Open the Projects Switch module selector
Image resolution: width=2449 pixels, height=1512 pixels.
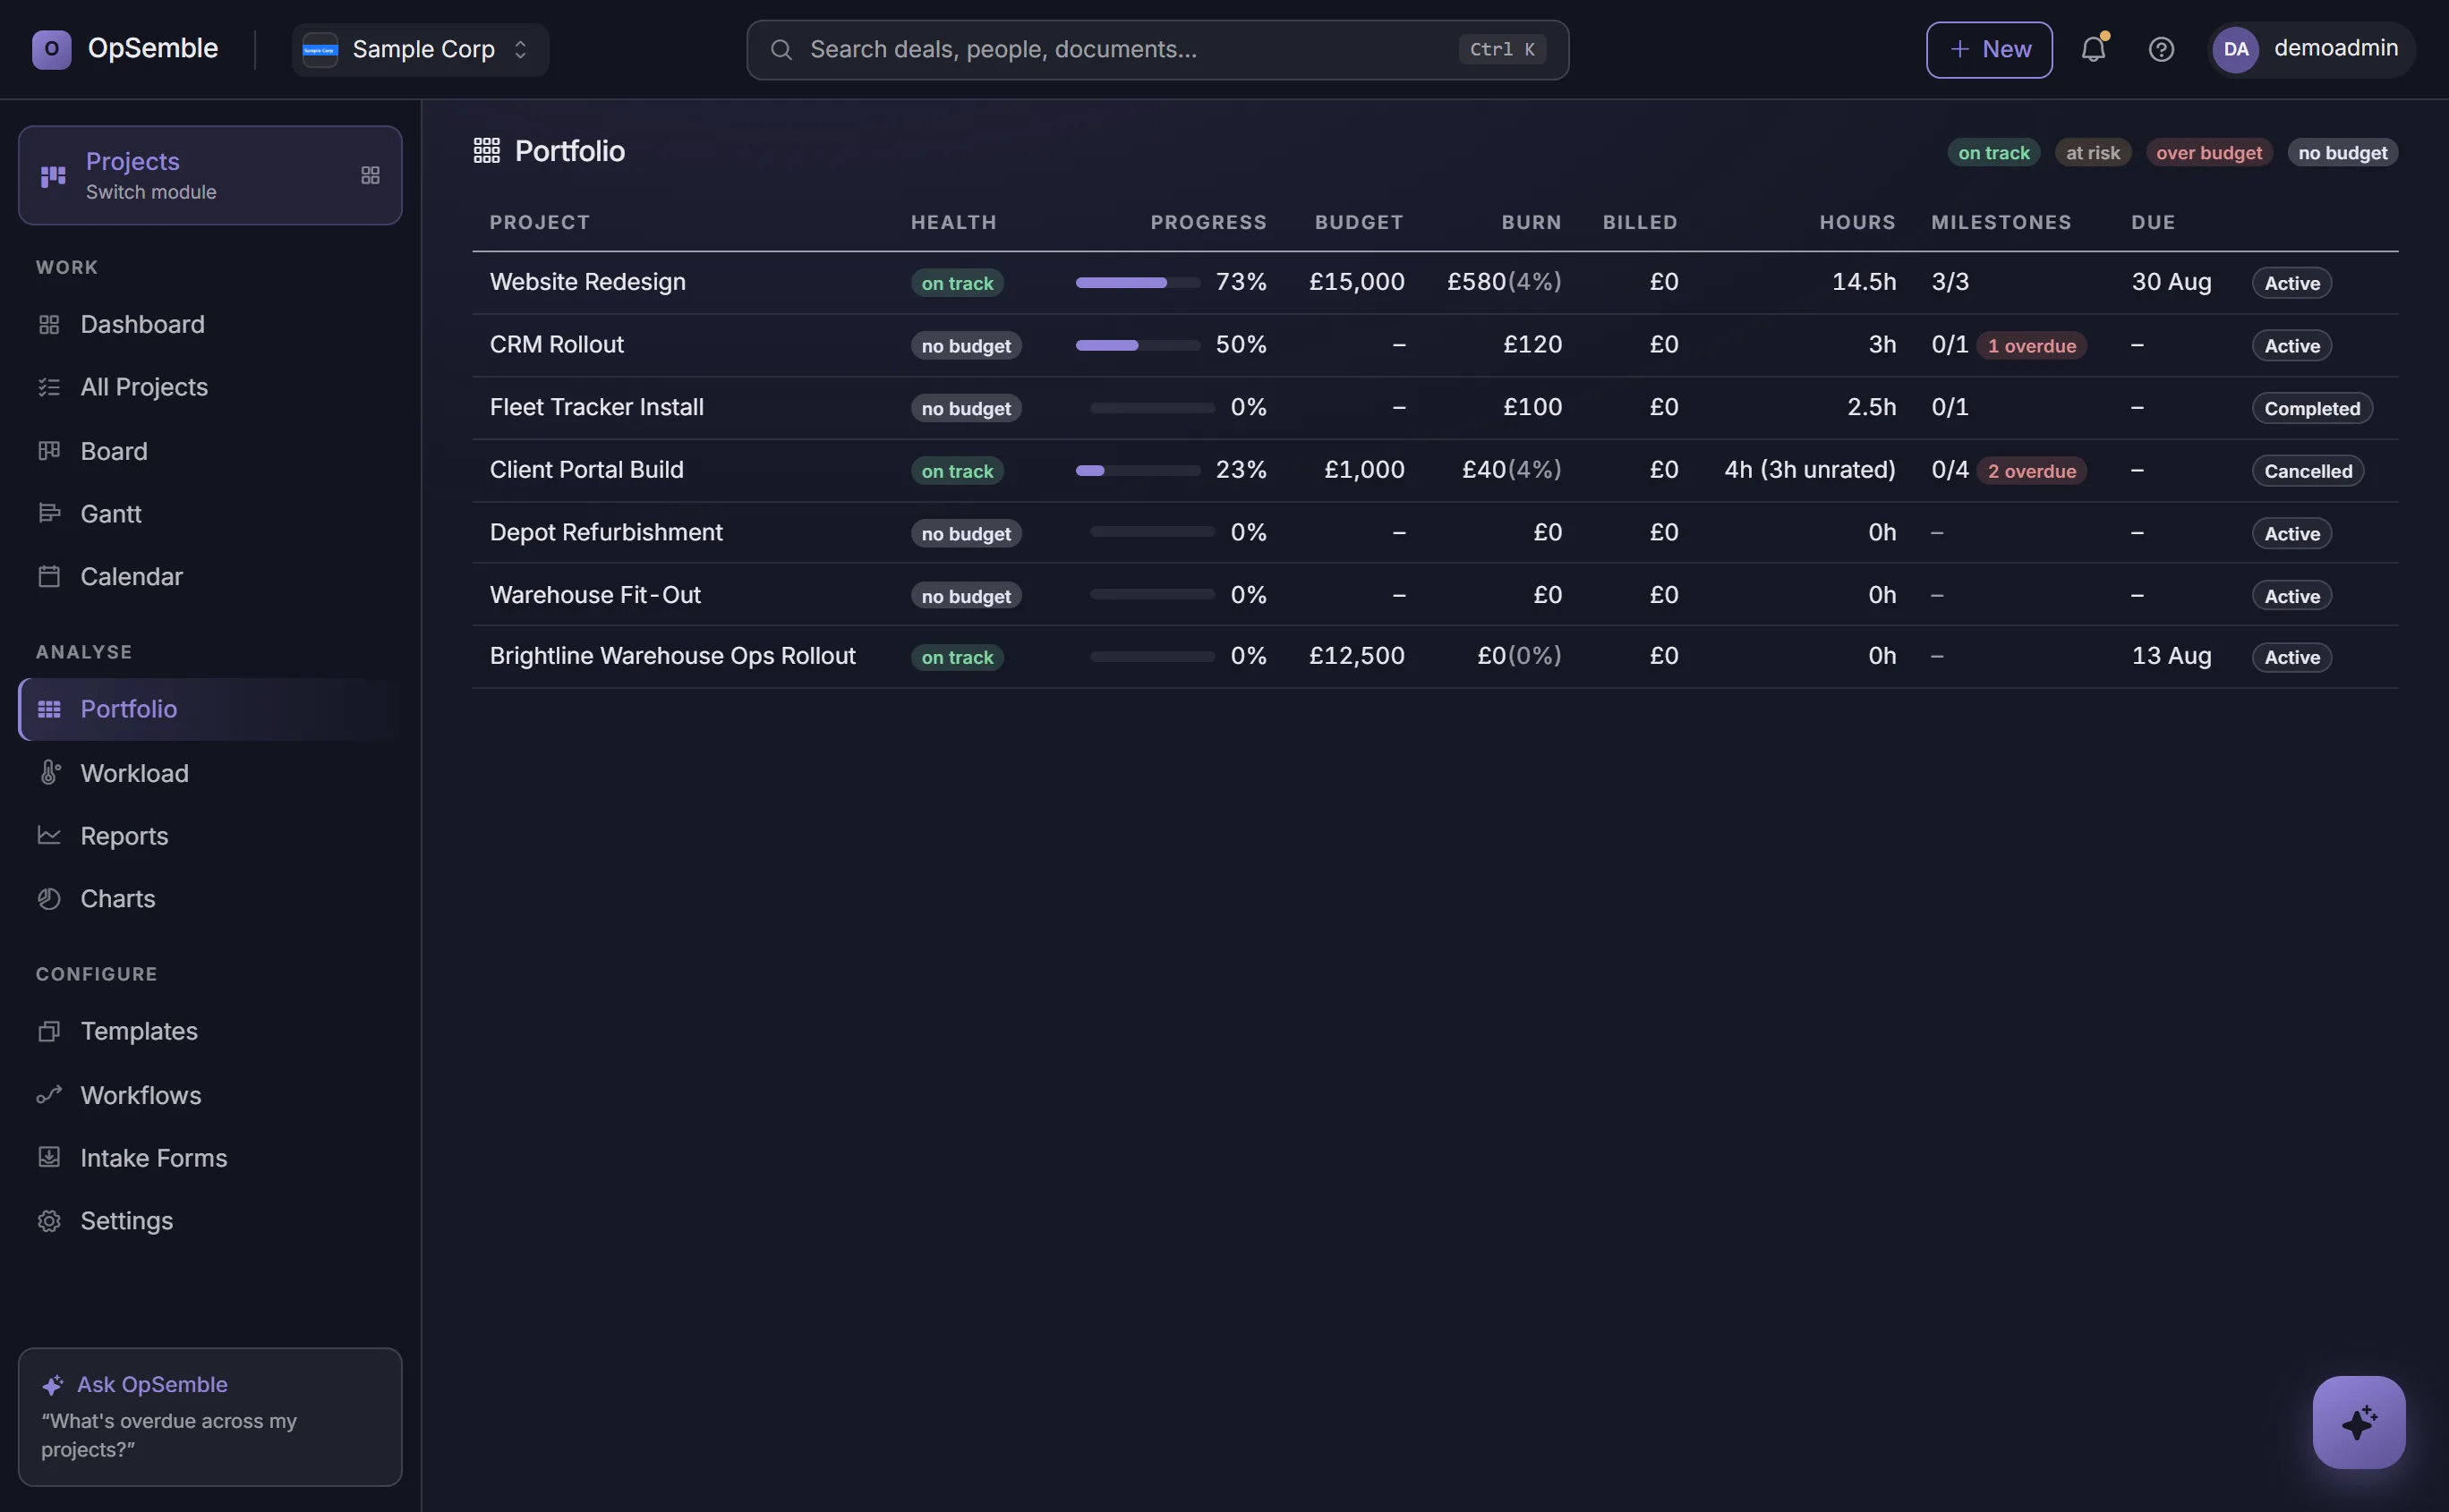pos(210,175)
